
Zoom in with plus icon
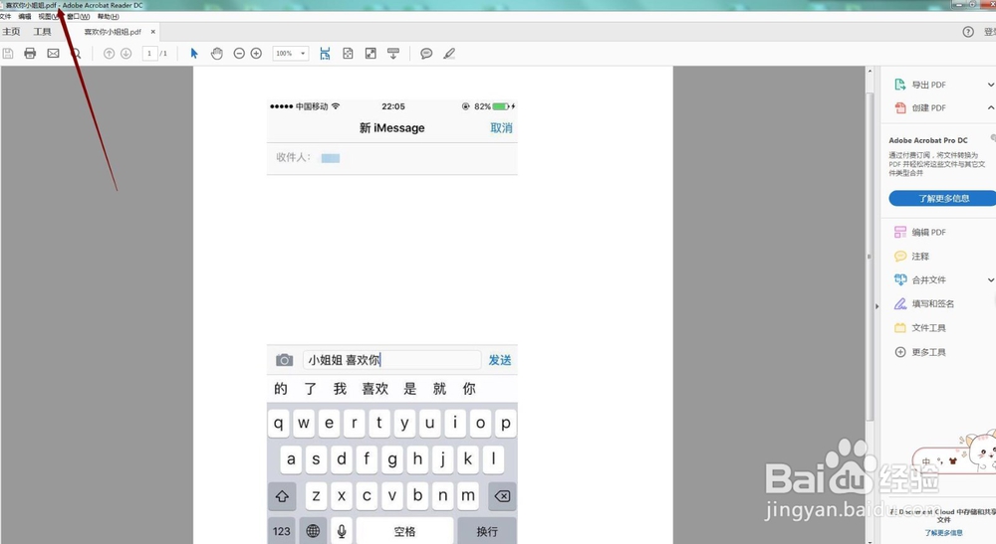coord(256,54)
